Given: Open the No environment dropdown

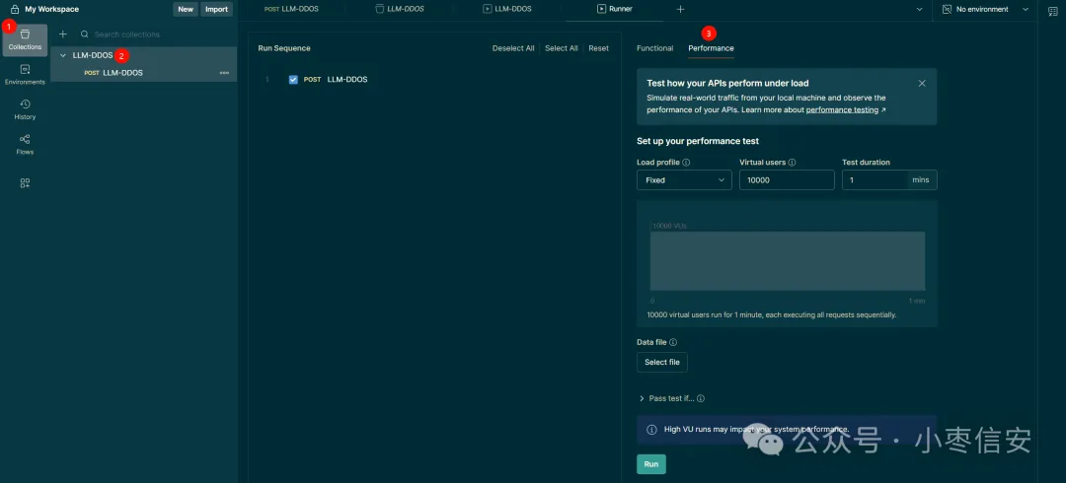Looking at the screenshot, I should [985, 10].
